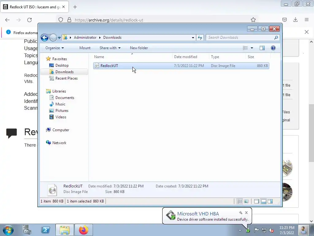Image resolution: width=314 pixels, height=236 pixels.
Task: Select Computer in navigation pane
Action: click(x=61, y=130)
